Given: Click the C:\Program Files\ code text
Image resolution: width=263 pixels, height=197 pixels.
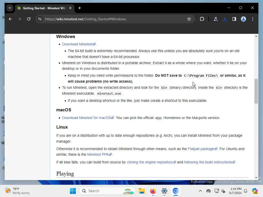Looking at the screenshot, I should click(201, 76).
